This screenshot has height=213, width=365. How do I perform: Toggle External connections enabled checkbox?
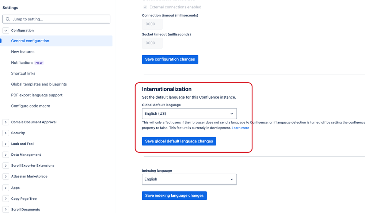(145, 7)
